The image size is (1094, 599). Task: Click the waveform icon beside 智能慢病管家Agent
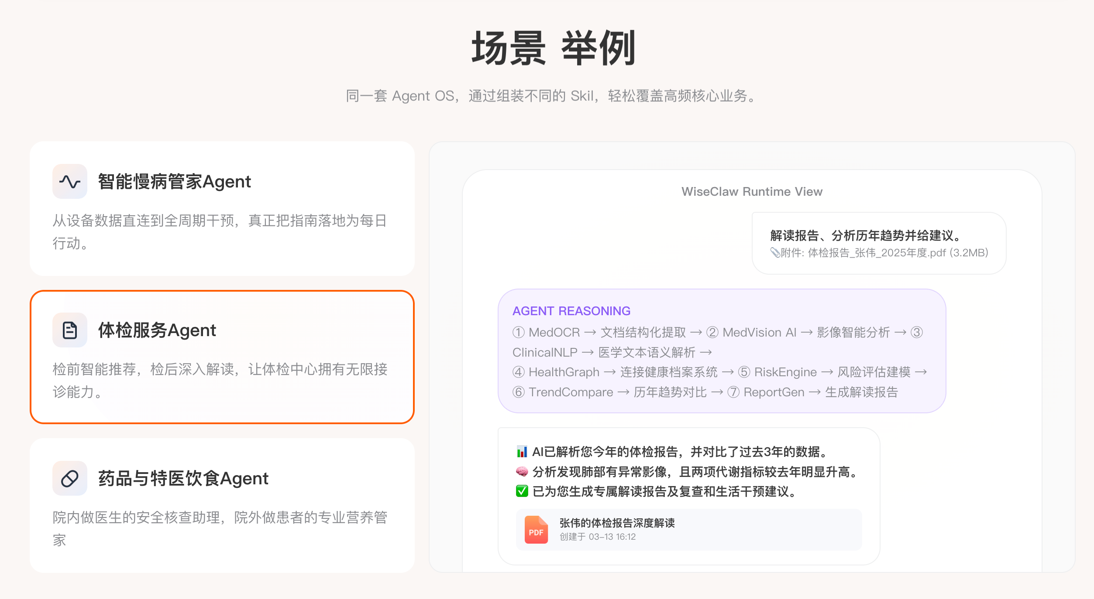[70, 182]
